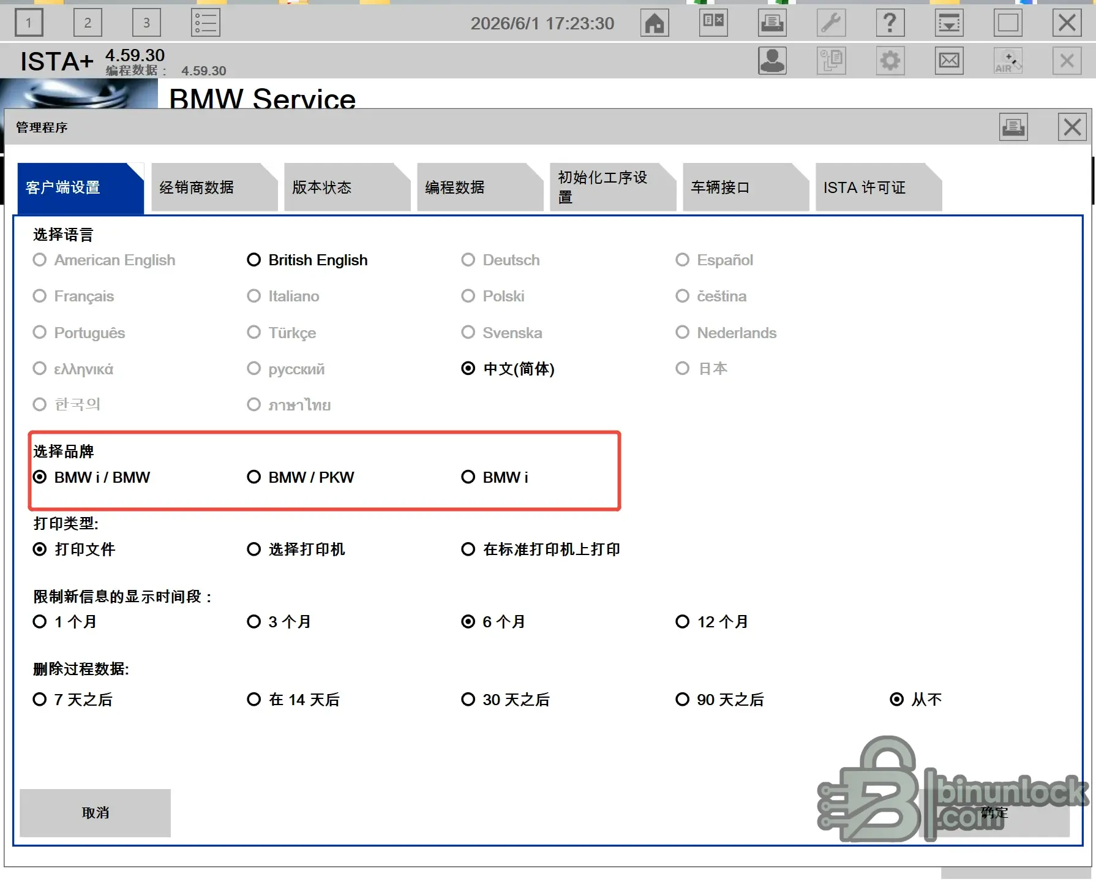Screen dimensions: 1096x884
Task: Click the 确定 confirm button
Action: 994,813
